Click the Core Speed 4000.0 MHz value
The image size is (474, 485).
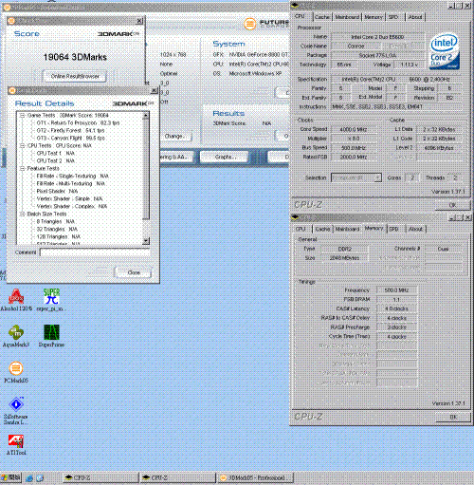click(354, 129)
